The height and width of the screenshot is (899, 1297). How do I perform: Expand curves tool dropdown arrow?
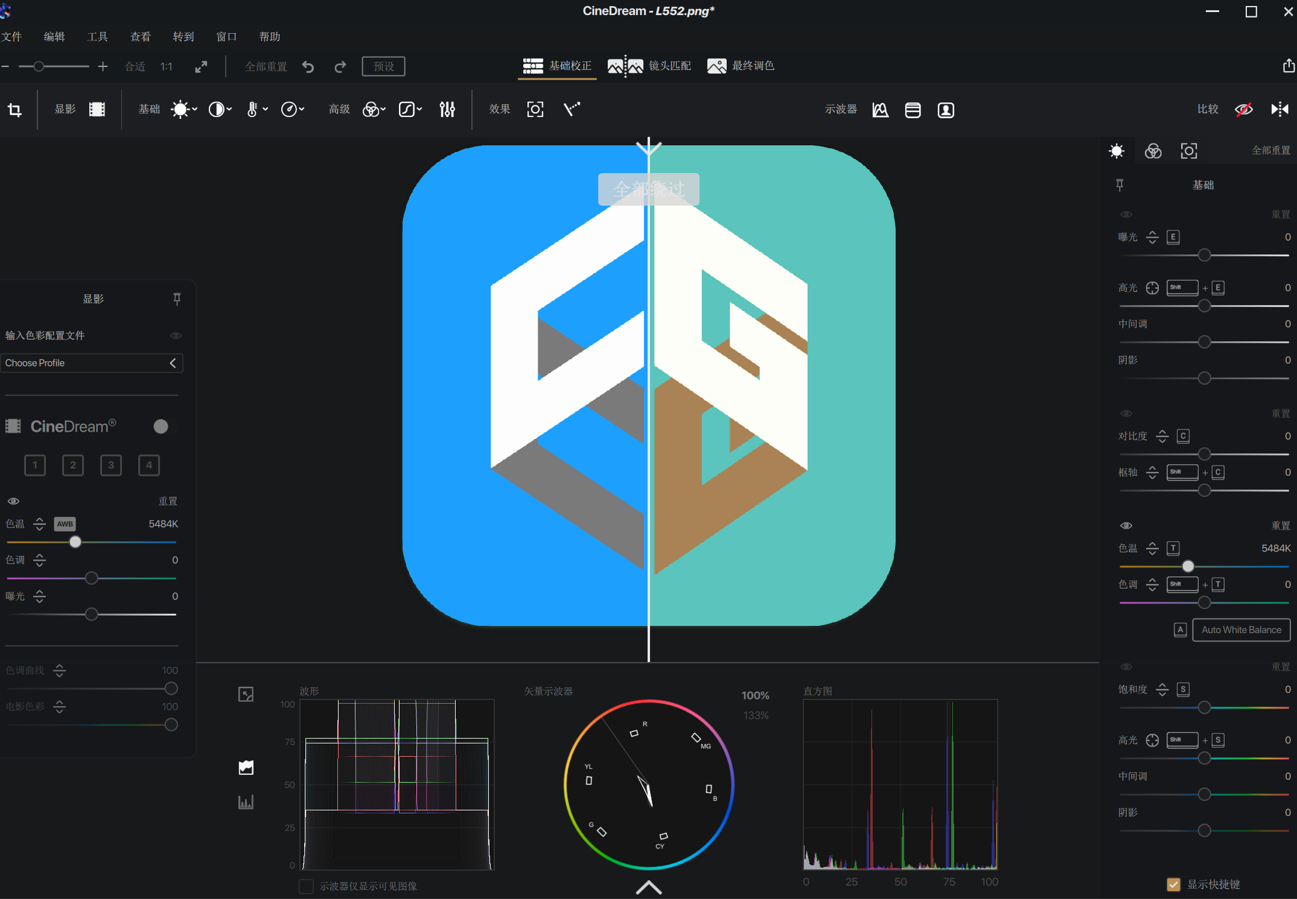[x=419, y=109]
